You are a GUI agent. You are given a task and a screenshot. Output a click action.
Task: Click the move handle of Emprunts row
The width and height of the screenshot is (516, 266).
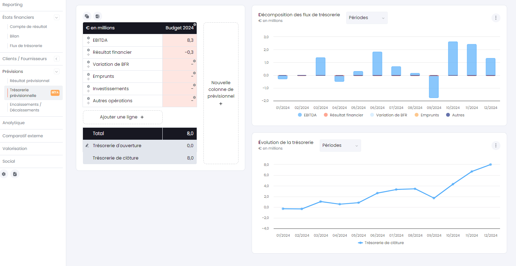(88, 79)
